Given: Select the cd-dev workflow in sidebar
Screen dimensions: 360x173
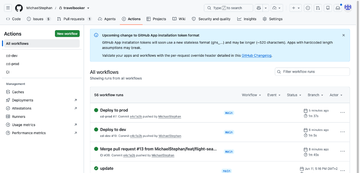Looking at the screenshot, I should pos(42,56).
